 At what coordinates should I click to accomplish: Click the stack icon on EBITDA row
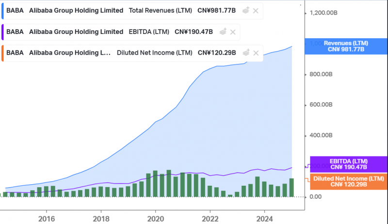point(223,32)
